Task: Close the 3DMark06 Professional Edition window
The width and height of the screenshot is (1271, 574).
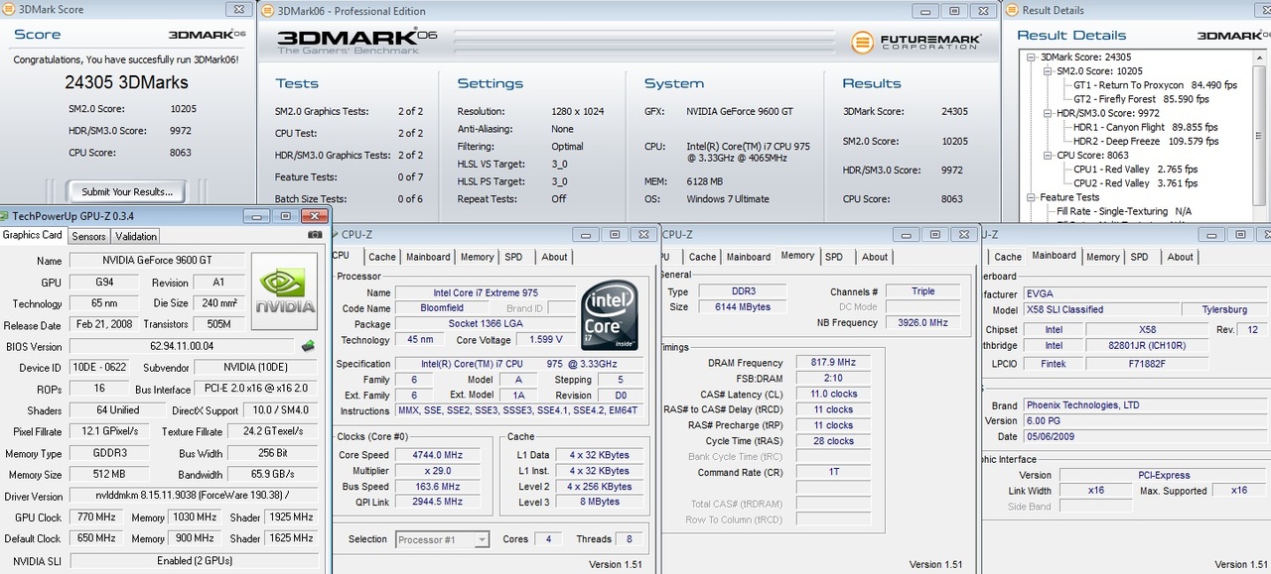Action: click(982, 10)
